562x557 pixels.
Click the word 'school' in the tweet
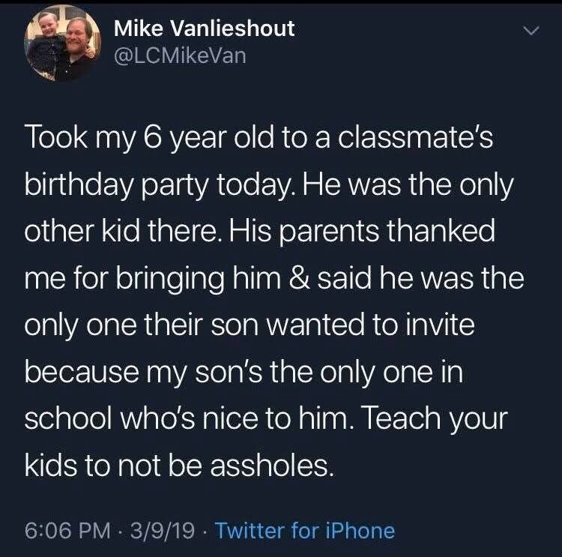[68, 418]
